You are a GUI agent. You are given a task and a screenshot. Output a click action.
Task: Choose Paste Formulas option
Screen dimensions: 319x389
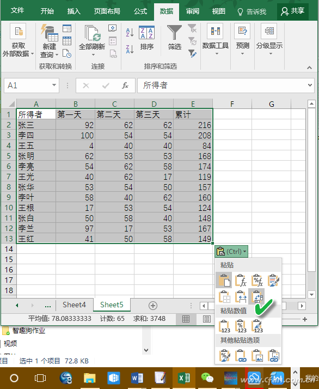coord(241,281)
